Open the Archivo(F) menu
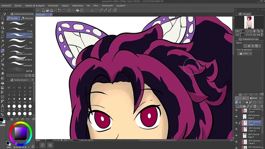This screenshot has height=149, width=265. pyautogui.click(x=6, y=5)
